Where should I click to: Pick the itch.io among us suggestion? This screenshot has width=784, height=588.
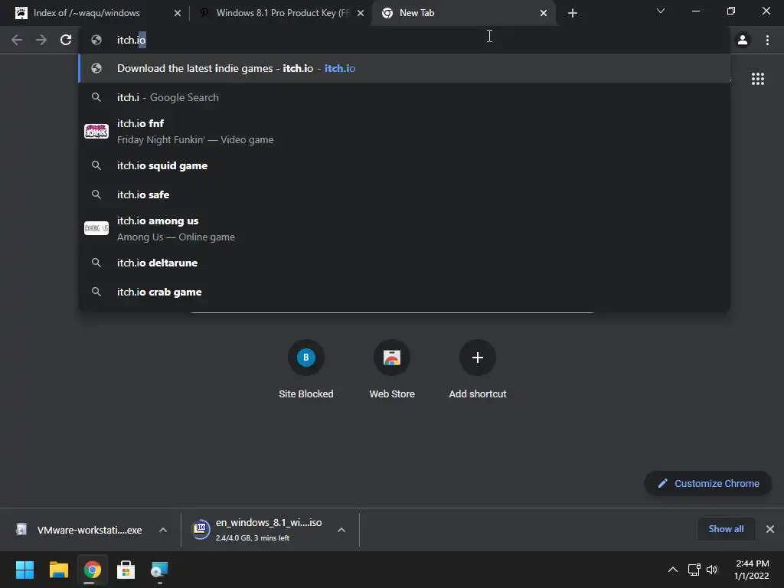[x=404, y=228]
